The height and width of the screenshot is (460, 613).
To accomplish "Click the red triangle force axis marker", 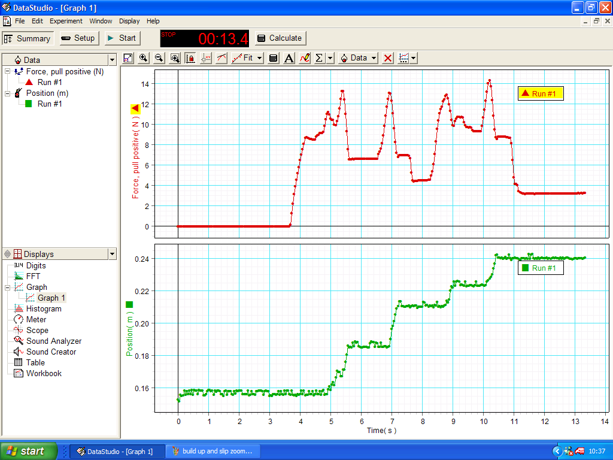I will click(135, 108).
